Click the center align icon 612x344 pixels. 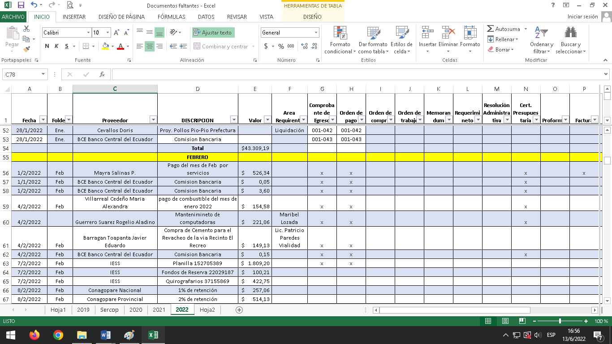click(x=150, y=46)
